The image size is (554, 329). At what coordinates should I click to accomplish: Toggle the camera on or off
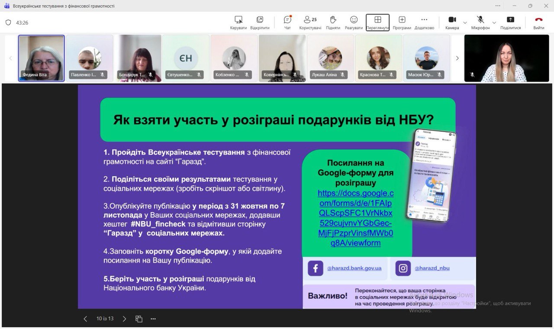452,22
